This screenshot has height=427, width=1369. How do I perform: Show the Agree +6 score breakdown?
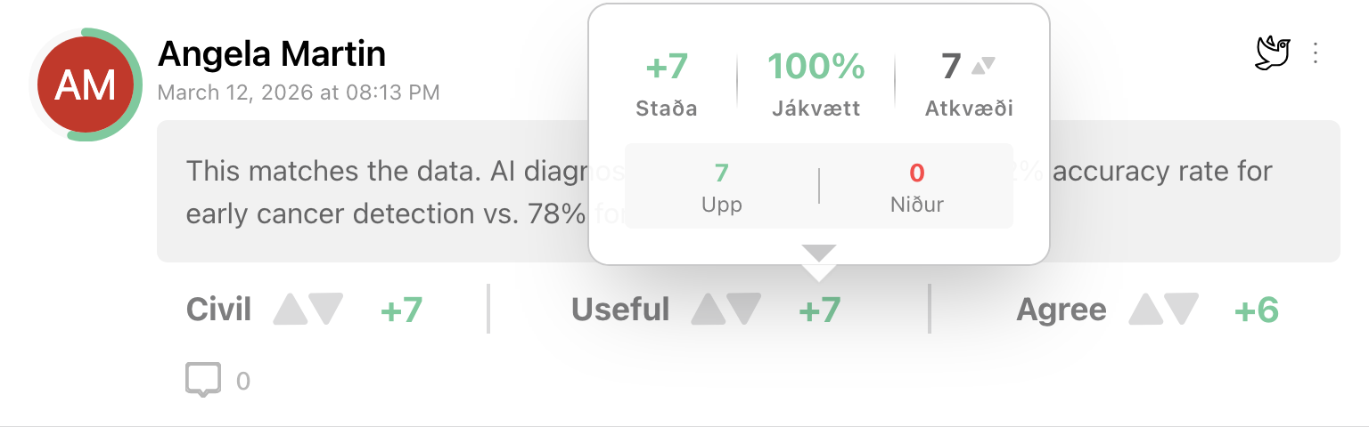click(1257, 310)
